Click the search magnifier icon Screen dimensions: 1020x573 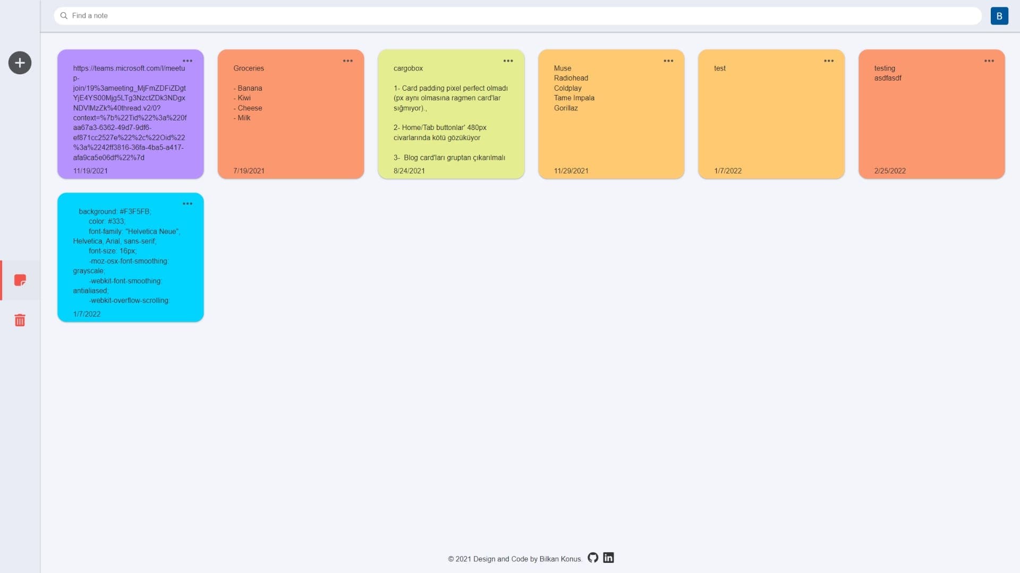coord(64,16)
